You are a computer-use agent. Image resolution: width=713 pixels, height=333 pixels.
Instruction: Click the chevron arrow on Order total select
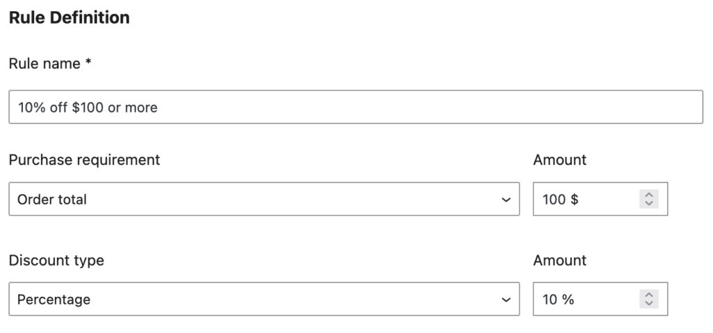tap(506, 200)
